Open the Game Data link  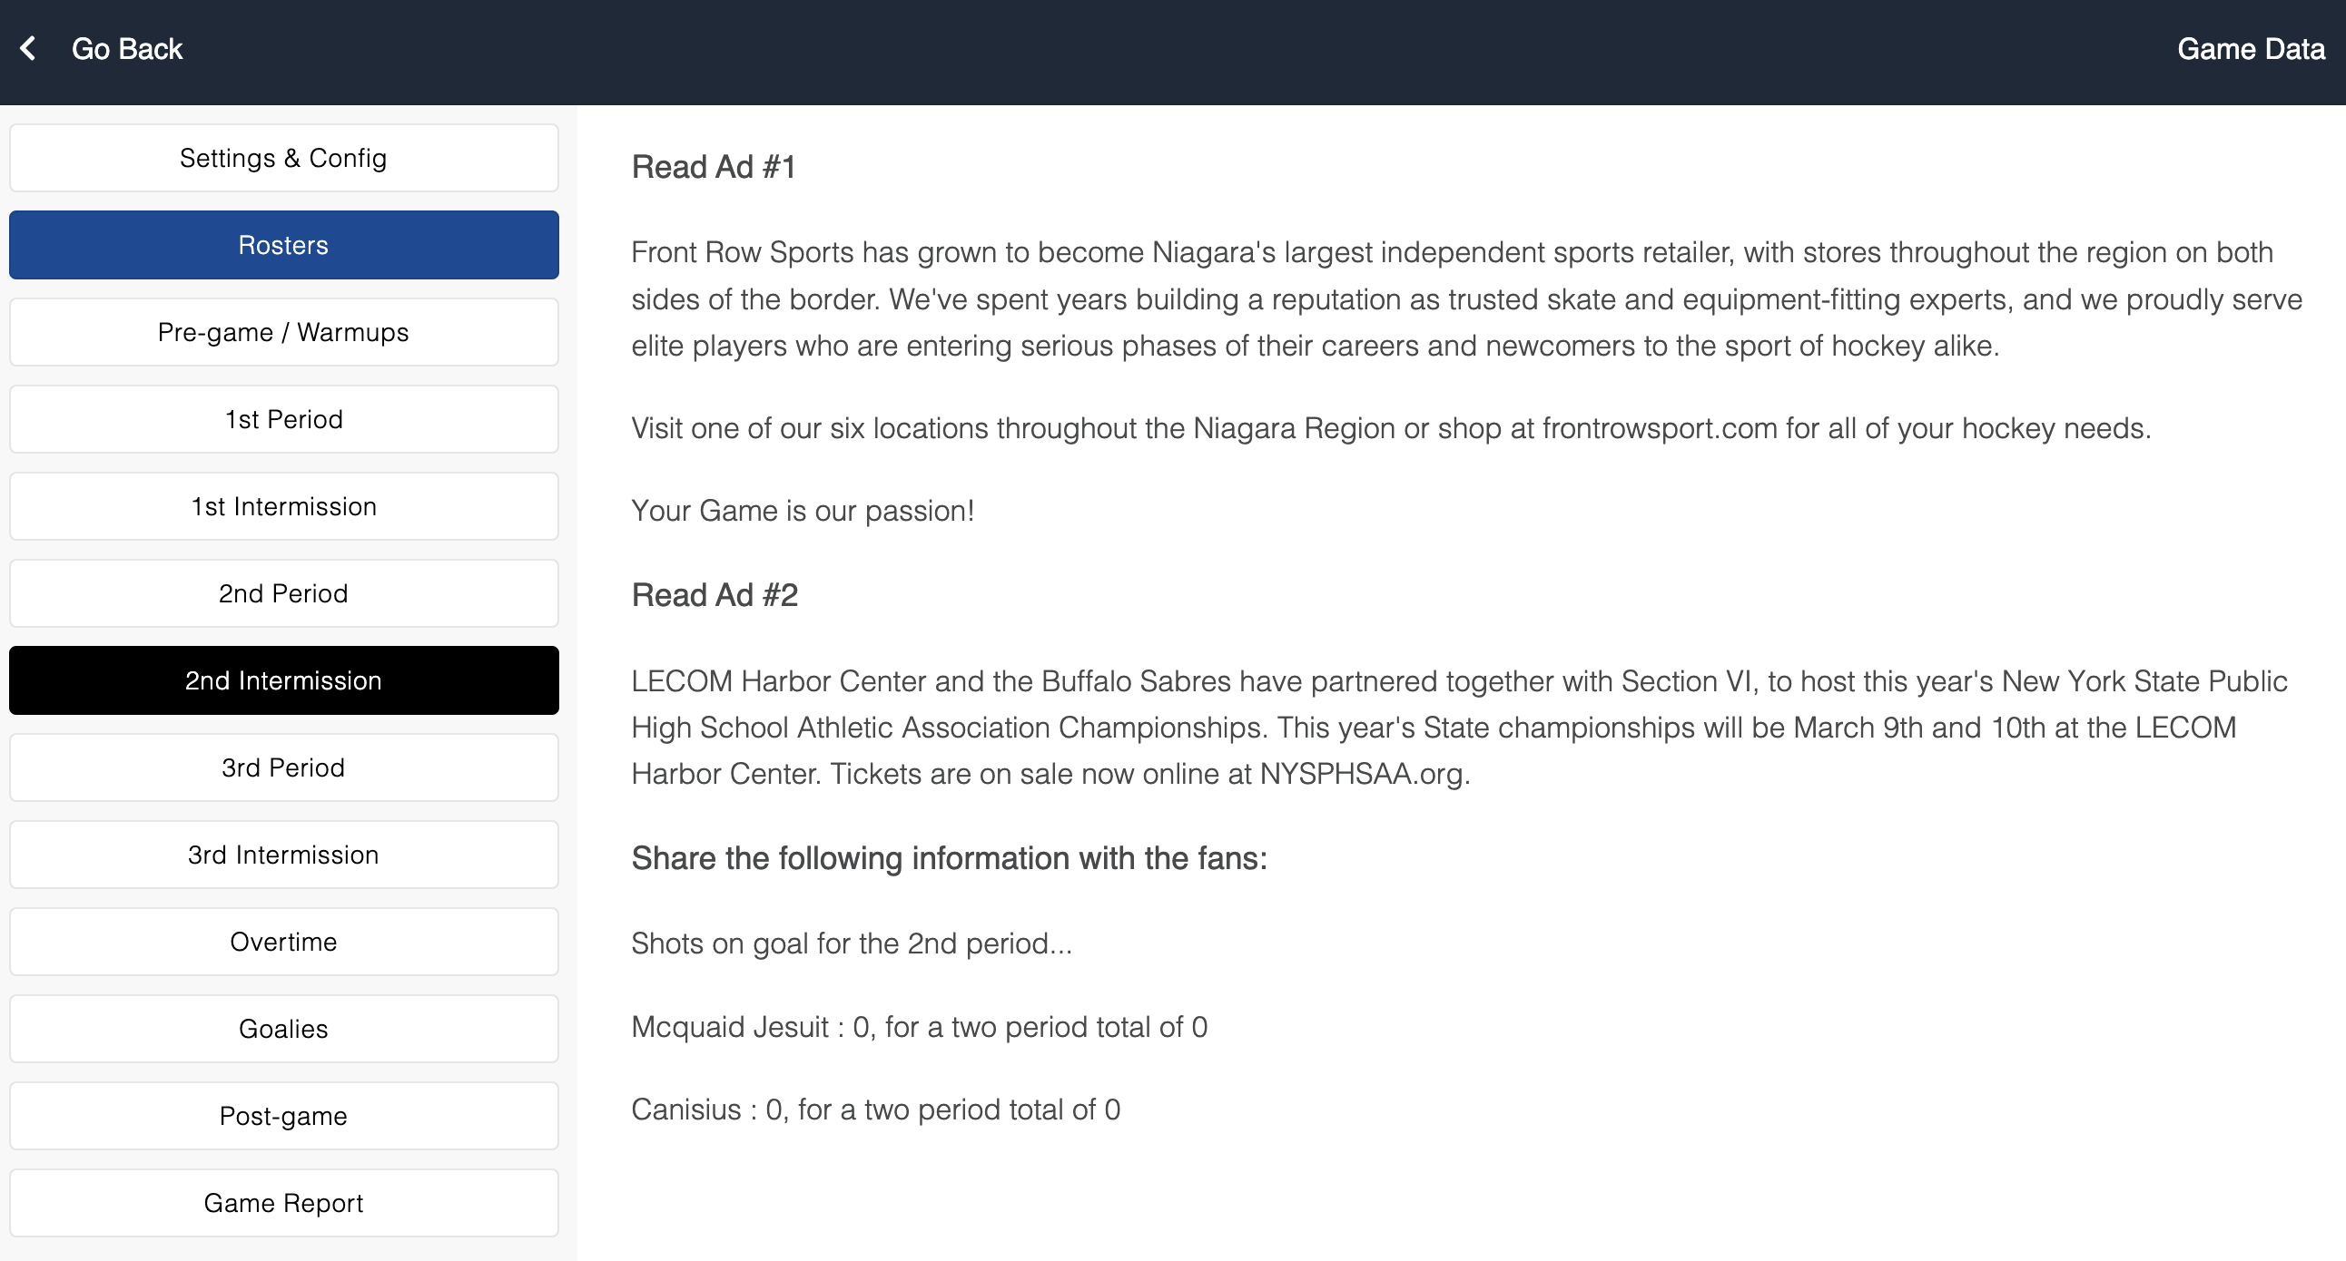(x=2251, y=49)
